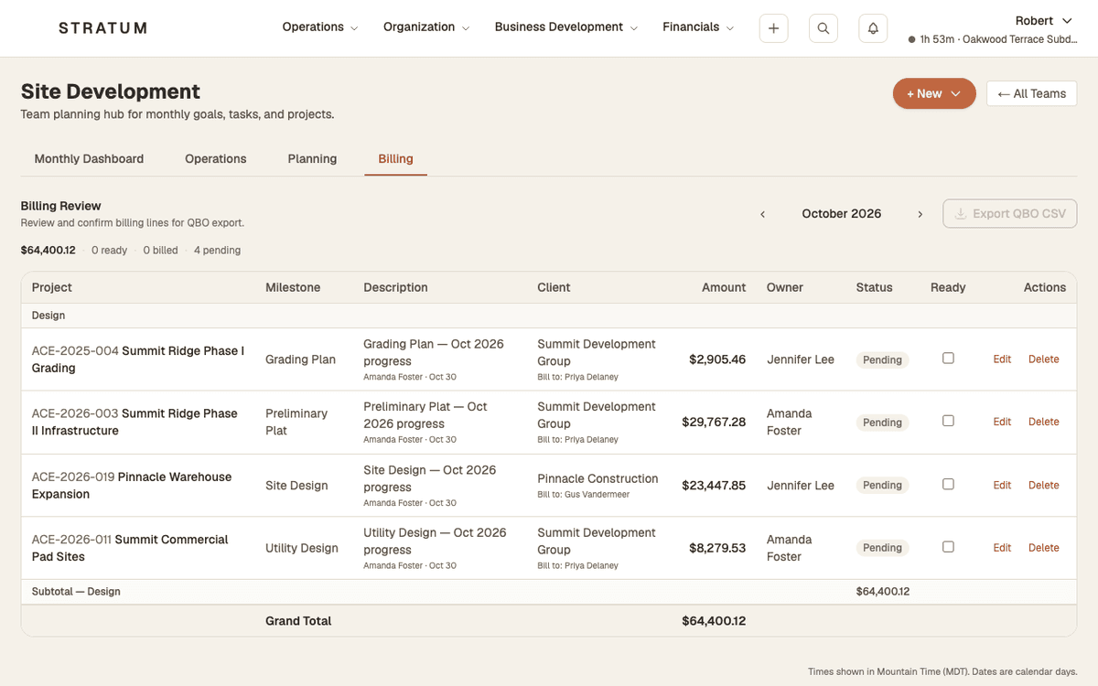Open the search magnifier icon
Screen dimensions: 1098x686
coord(823,28)
